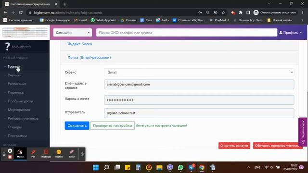Viewport: 308px width, 173px height.
Task: Click the browser forward arrow
Action: point(13,12)
